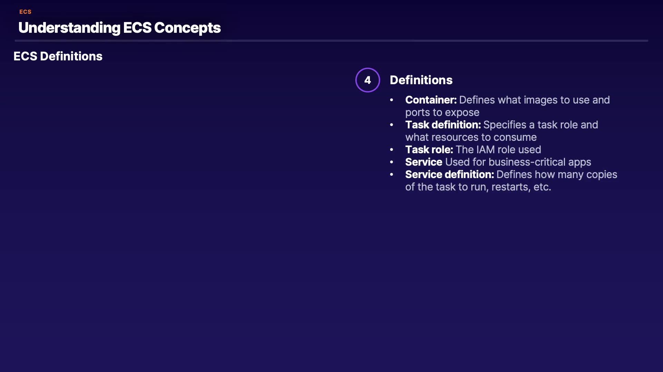Image resolution: width=663 pixels, height=372 pixels.
Task: Click the ECS Definitions subheading
Action: click(58, 56)
